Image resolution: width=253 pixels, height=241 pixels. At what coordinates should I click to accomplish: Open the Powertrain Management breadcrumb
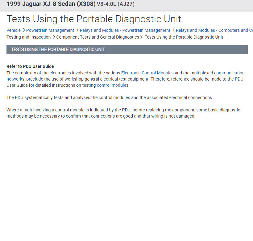pyautogui.click(x=50, y=30)
